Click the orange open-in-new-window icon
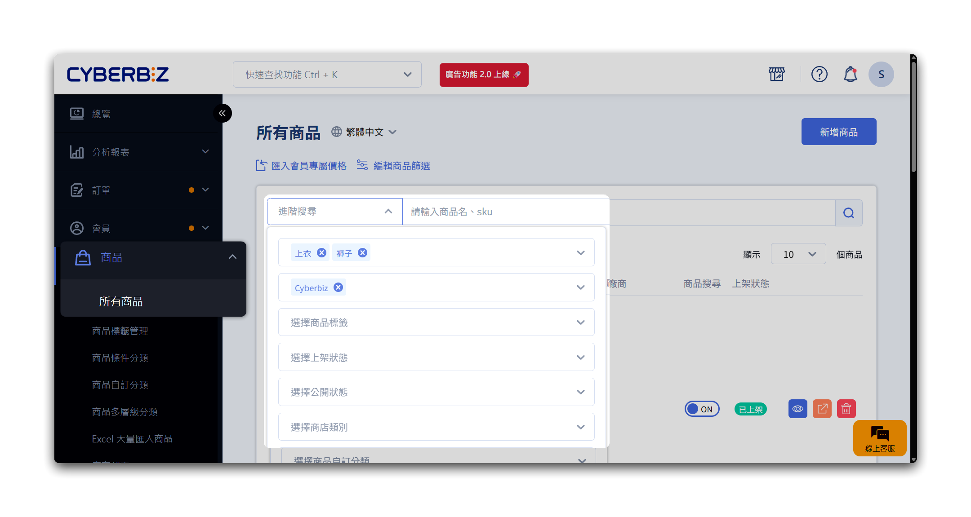 click(822, 409)
